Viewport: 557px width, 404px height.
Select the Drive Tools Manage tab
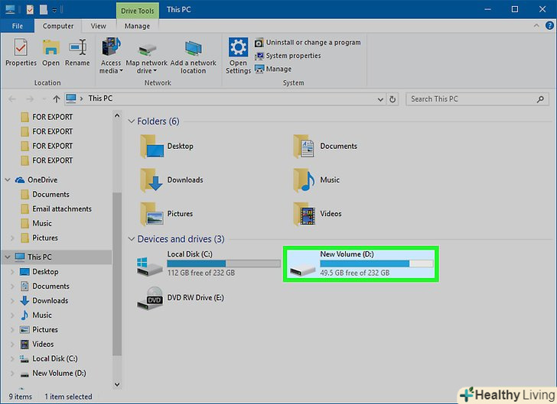[137, 26]
